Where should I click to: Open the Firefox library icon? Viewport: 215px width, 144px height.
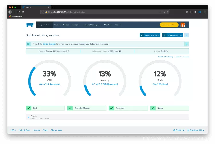187,12
